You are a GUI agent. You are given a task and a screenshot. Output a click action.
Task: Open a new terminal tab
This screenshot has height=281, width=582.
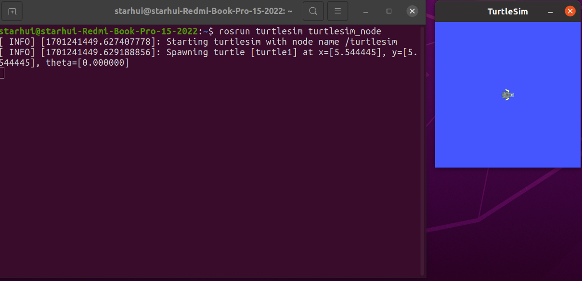13,11
